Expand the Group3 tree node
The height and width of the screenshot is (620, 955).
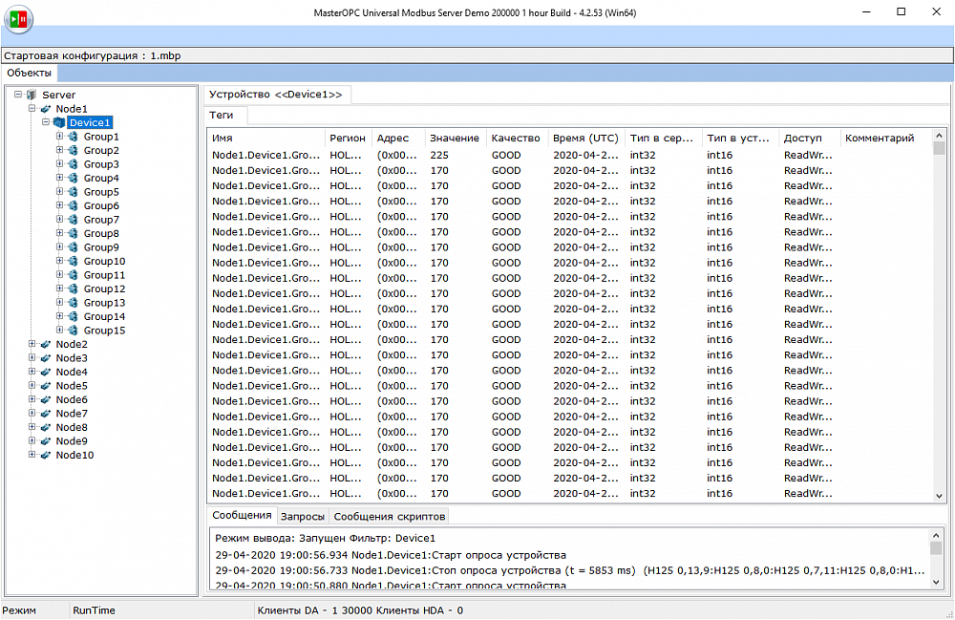pyautogui.click(x=59, y=164)
